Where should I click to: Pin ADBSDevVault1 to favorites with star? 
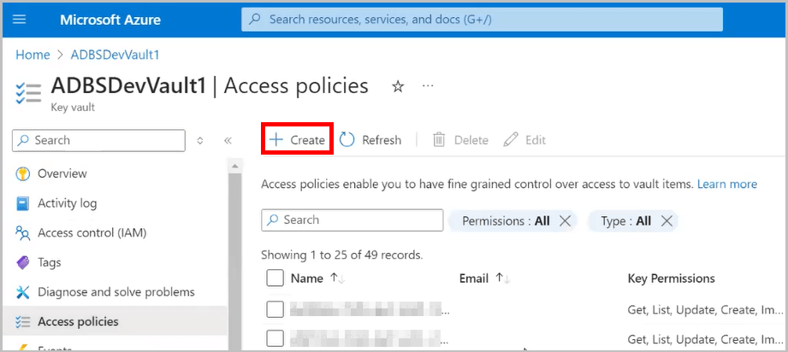[x=397, y=86]
